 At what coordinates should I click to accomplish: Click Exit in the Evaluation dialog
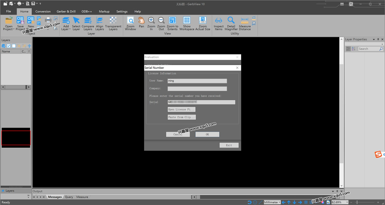point(229,145)
